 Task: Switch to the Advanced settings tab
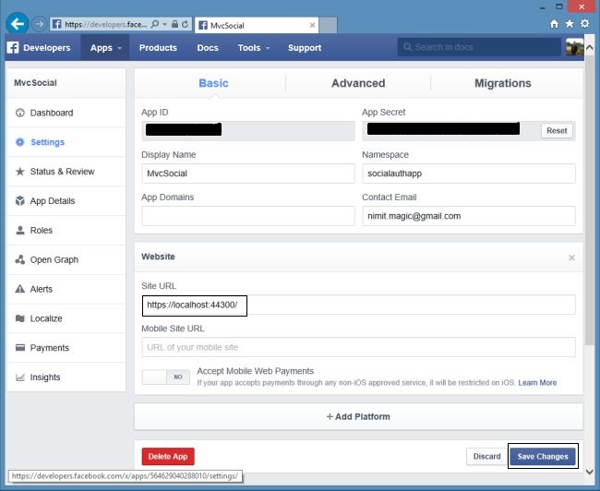click(x=358, y=83)
